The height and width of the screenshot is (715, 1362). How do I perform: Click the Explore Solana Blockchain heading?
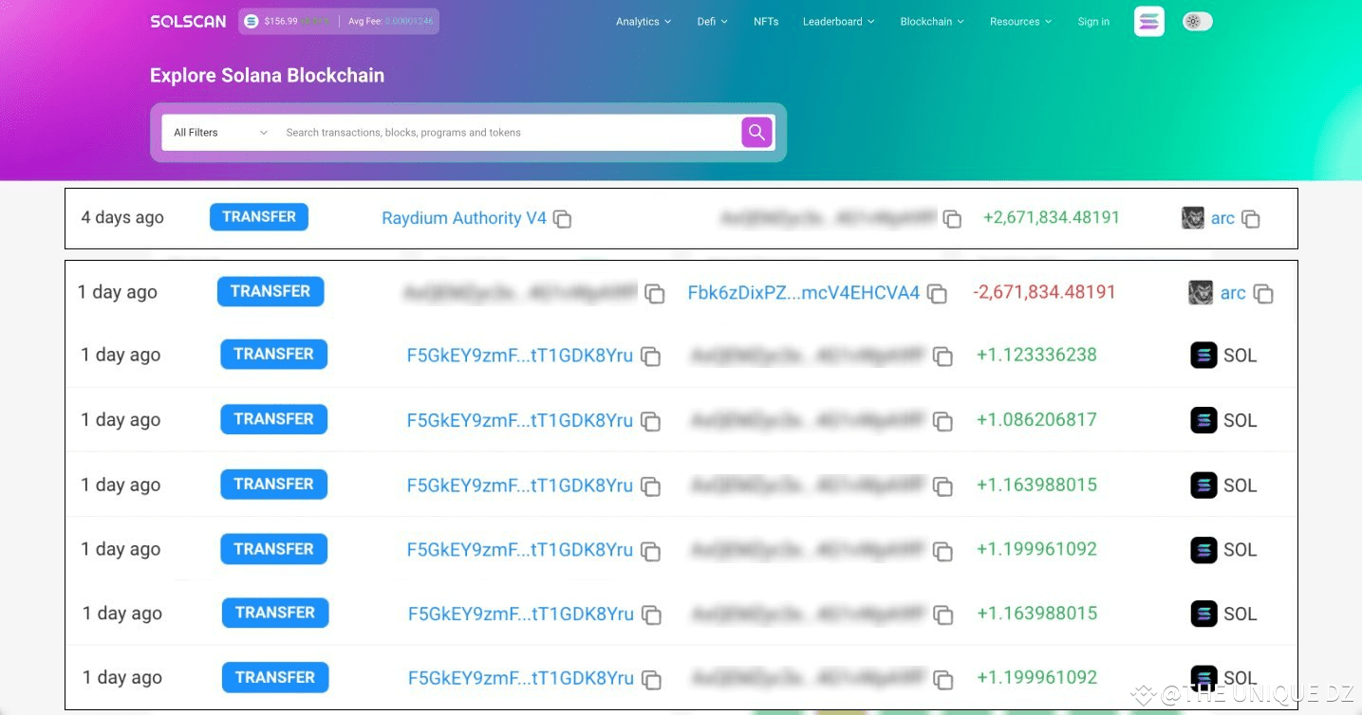(x=268, y=76)
